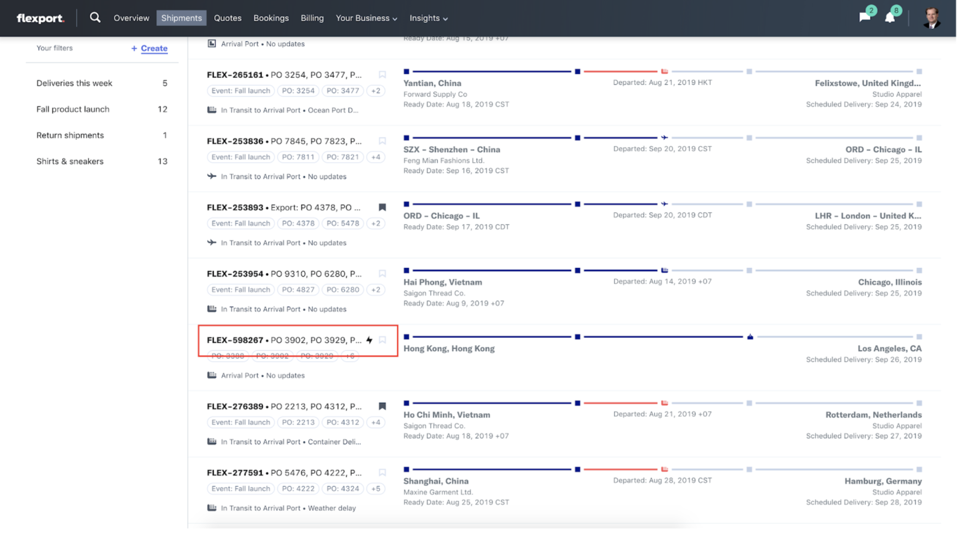Click the Create filter link

click(154, 48)
